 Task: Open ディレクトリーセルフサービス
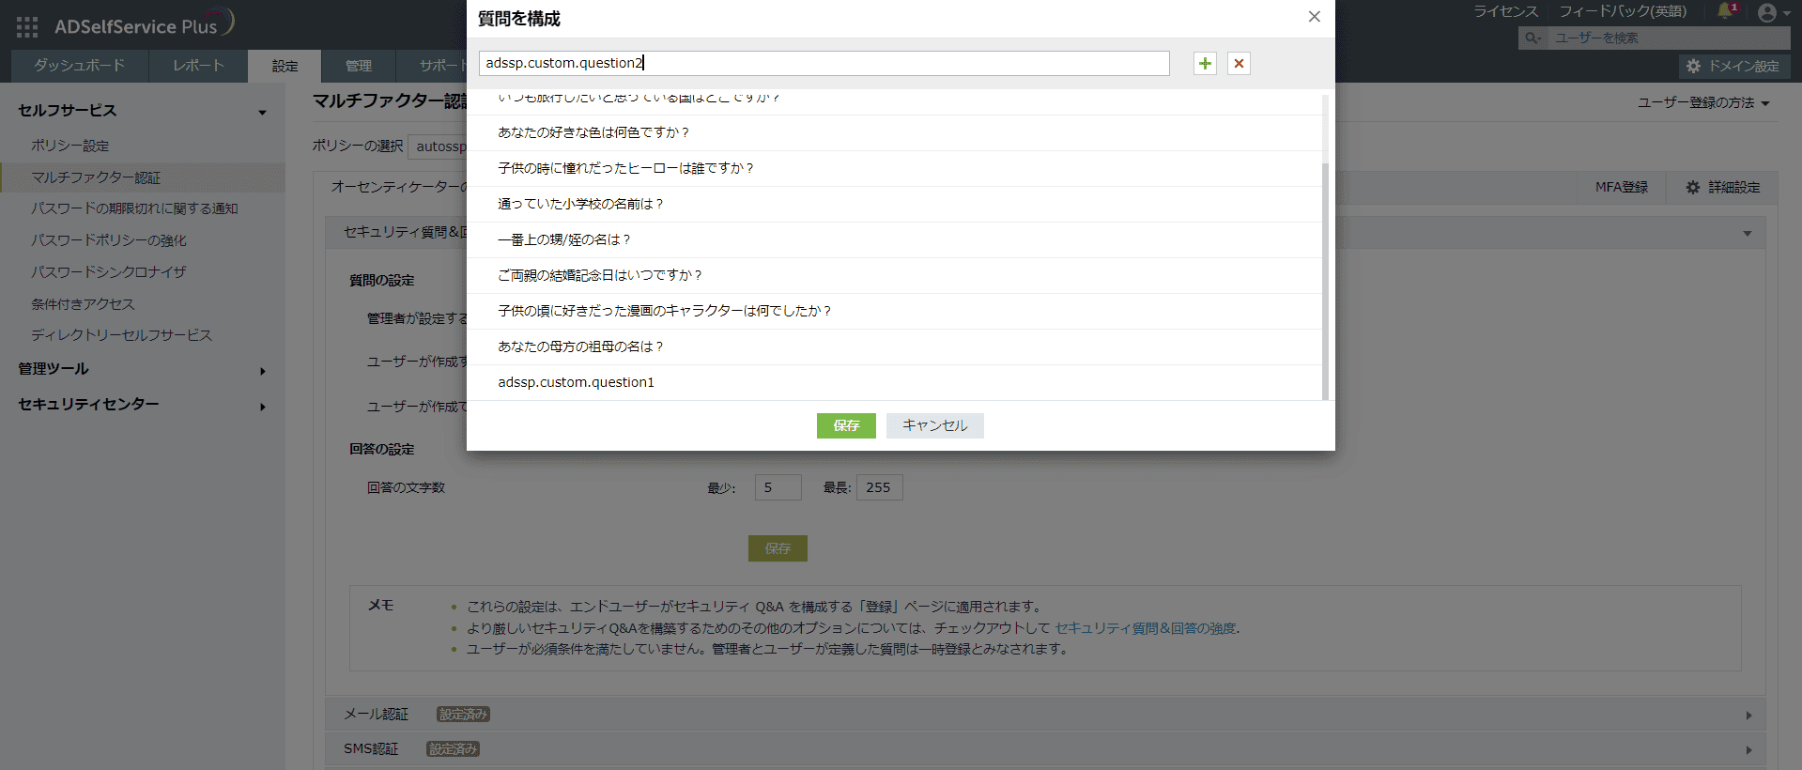[x=121, y=335]
